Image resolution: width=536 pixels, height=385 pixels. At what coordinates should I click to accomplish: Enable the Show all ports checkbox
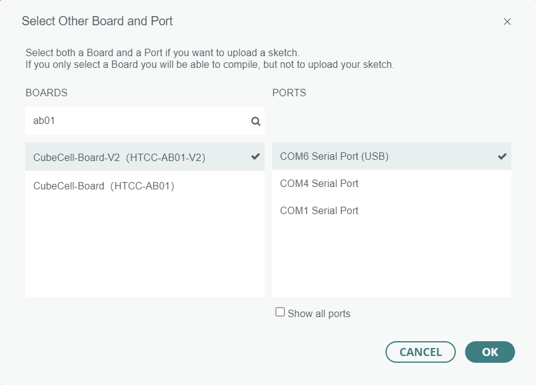click(x=280, y=312)
